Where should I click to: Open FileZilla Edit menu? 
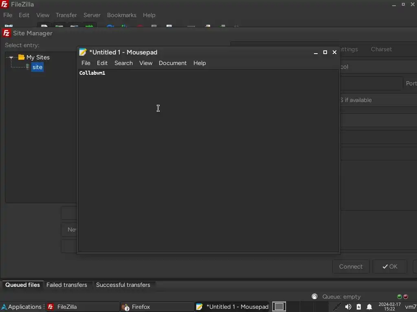[x=24, y=15]
